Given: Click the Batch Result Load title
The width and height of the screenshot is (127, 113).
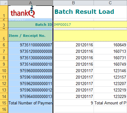Looking at the screenshot, I should pos(84,12).
